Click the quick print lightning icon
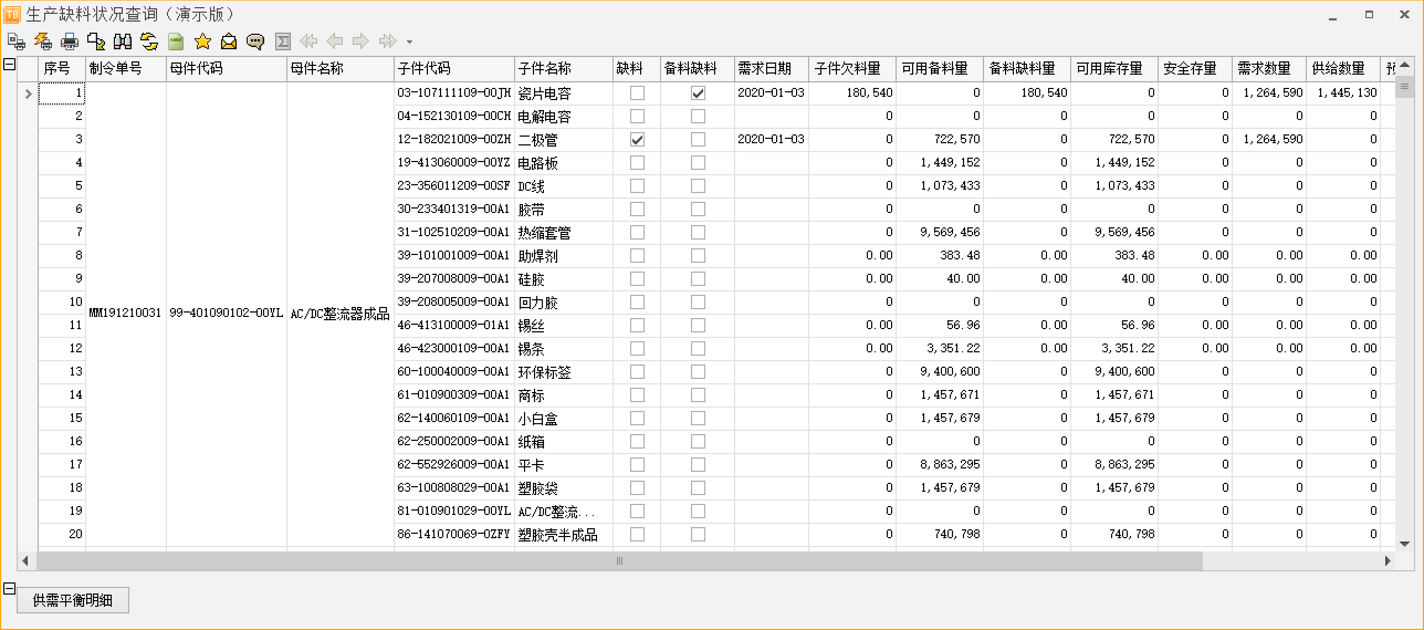This screenshot has height=630, width=1424. [x=43, y=41]
